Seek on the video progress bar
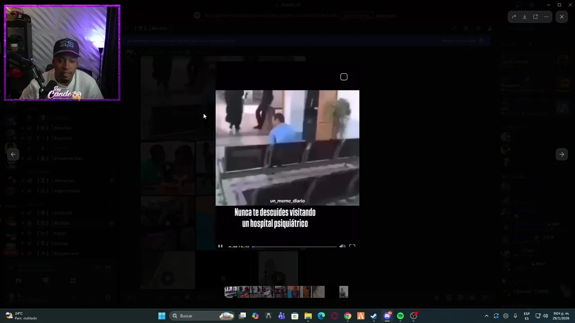The width and height of the screenshot is (575, 323). 294,246
